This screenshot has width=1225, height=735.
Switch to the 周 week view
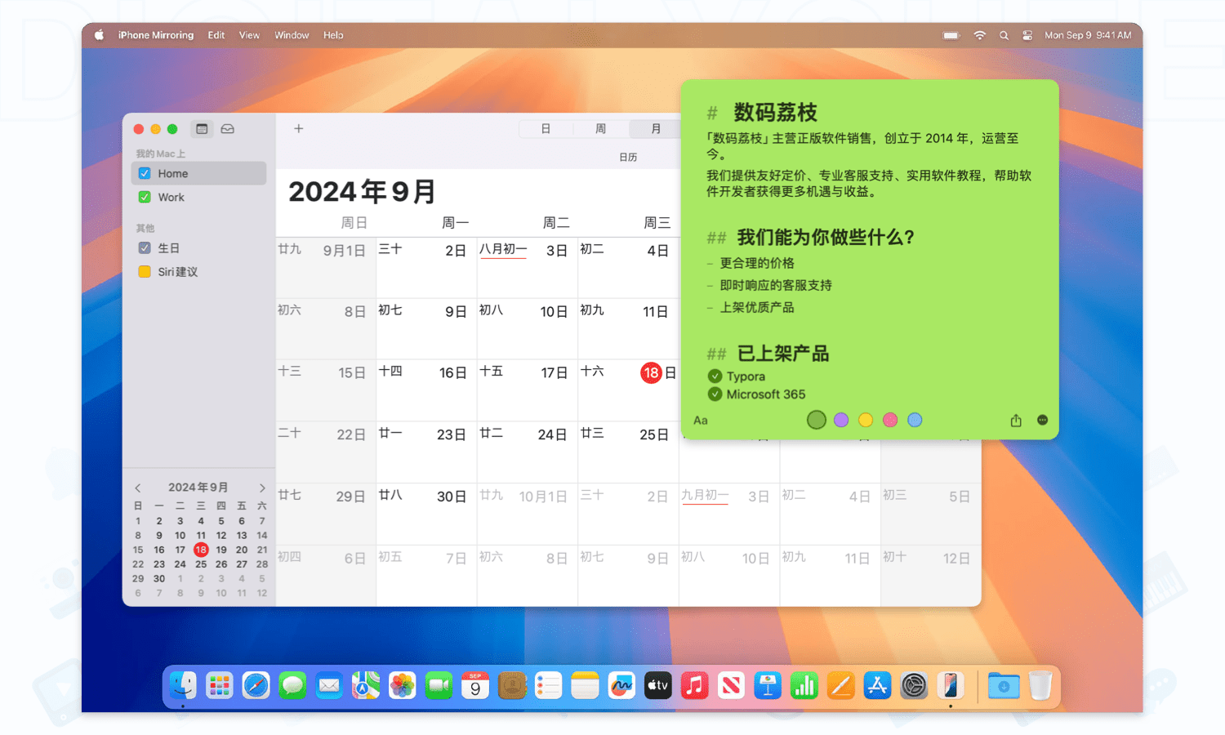[x=600, y=129]
